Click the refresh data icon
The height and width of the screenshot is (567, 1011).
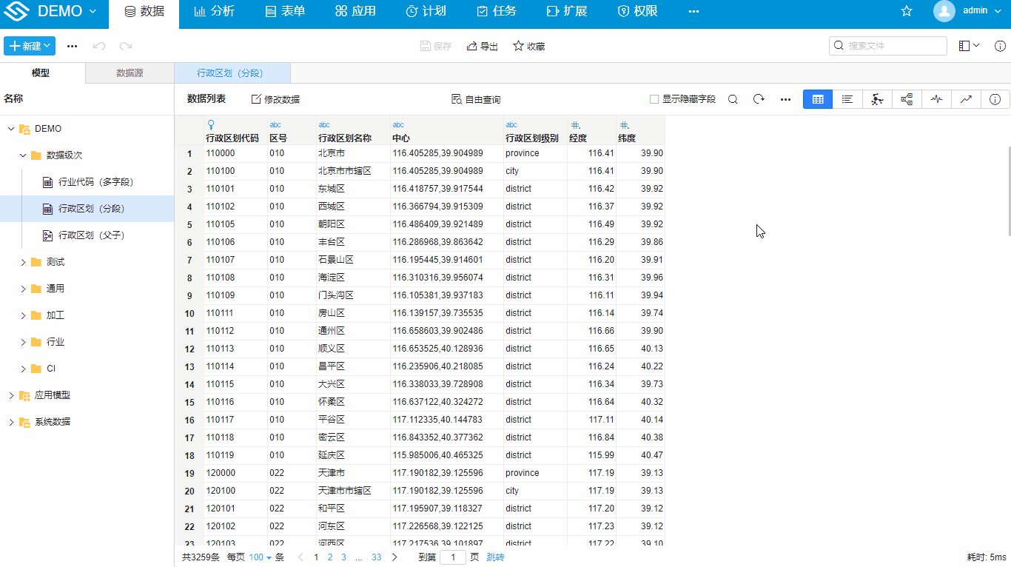(x=759, y=99)
